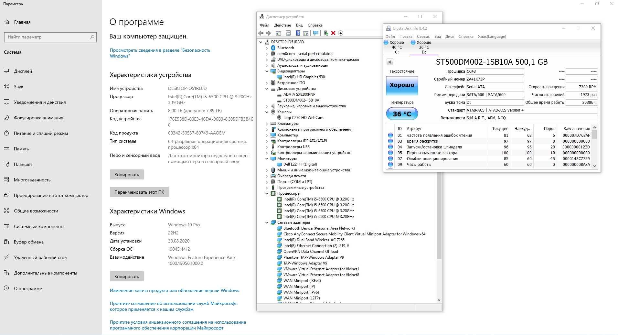Toggle console tree pane icon in Device Manager
This screenshot has width=618, height=335.
[x=278, y=33]
